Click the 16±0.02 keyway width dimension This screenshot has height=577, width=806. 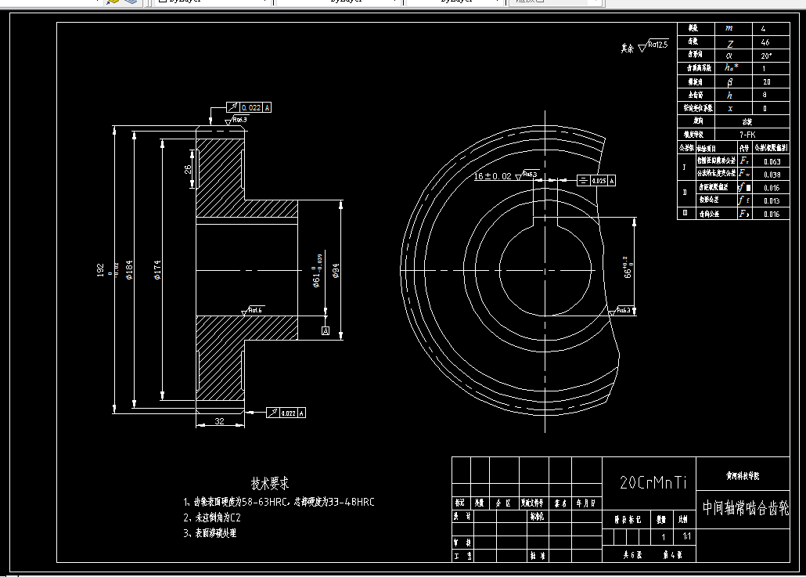[492, 176]
